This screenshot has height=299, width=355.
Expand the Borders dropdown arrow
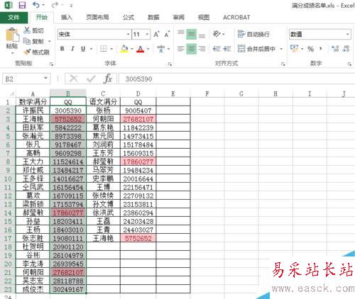pyautogui.click(x=111, y=49)
